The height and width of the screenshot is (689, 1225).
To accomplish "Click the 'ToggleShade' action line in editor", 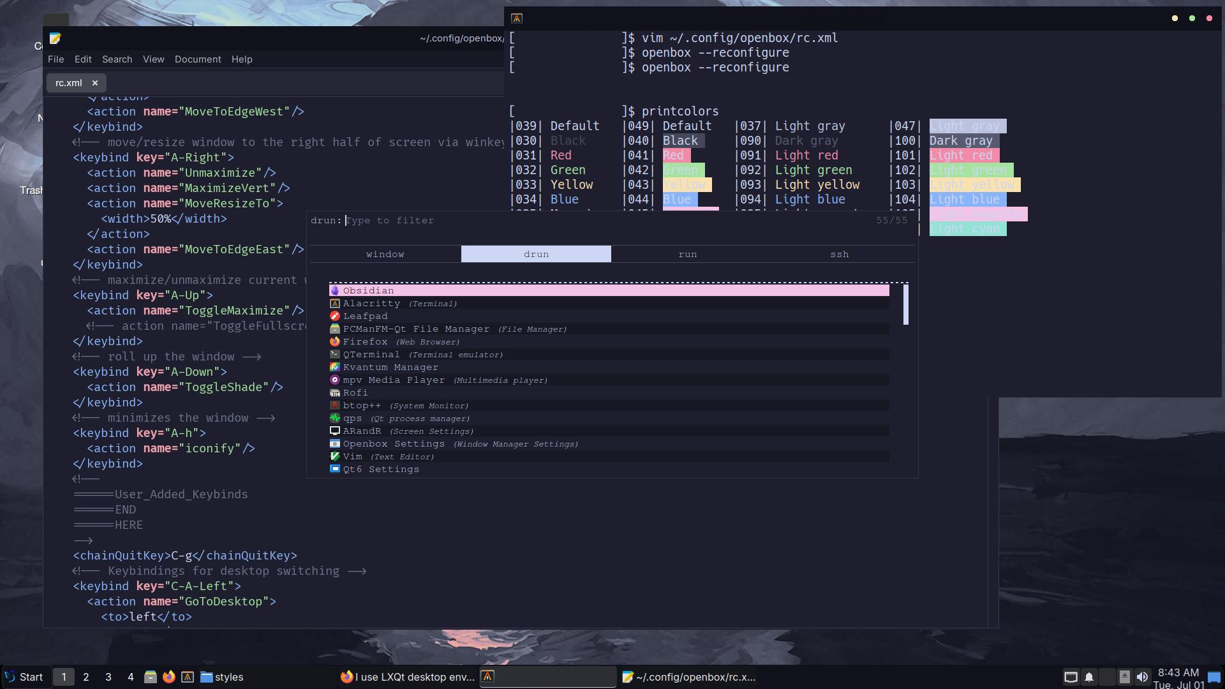I will (185, 387).
